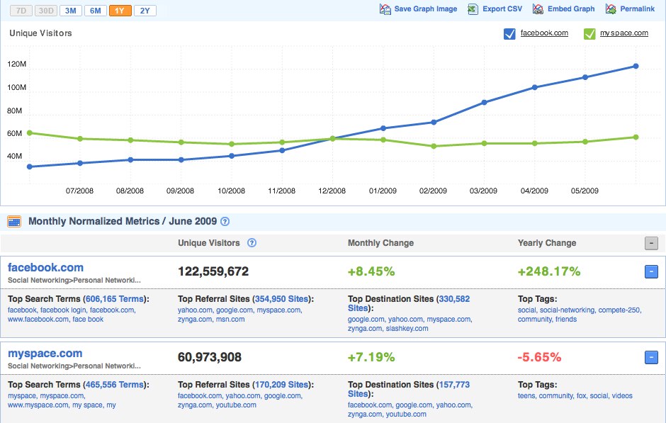The width and height of the screenshot is (666, 423).
Task: Click the Export CSV link
Action: click(x=502, y=9)
